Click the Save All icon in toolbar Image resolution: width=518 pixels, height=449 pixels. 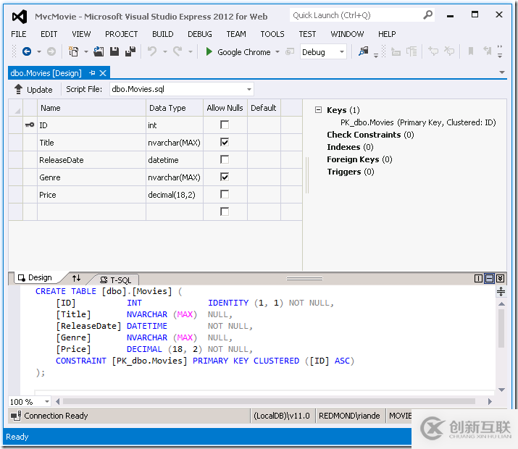pyautogui.click(x=130, y=52)
